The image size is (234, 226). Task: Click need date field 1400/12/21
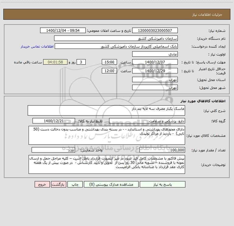click(x=54, y=121)
